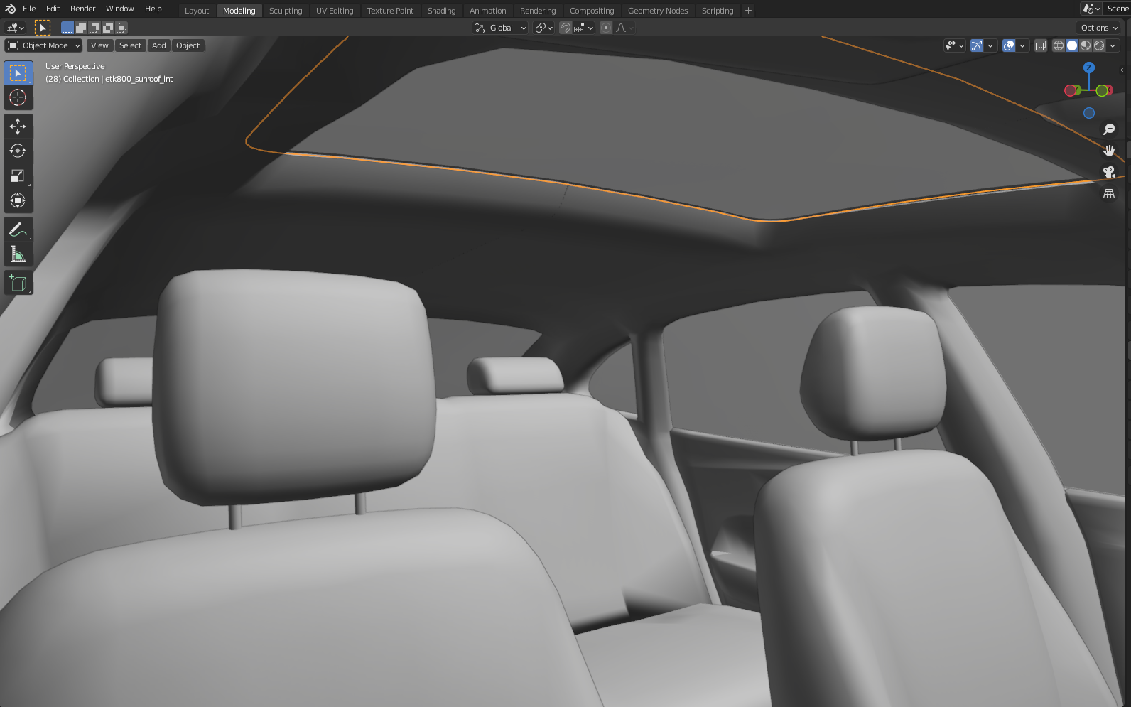Screen dimensions: 1131x707
Task: Choose the Move tool
Action: point(18,126)
